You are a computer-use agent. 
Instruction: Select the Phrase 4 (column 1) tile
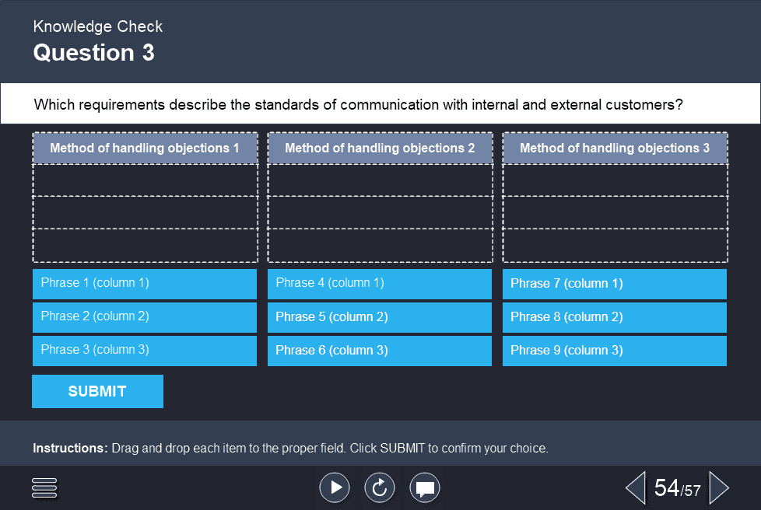[x=380, y=283]
